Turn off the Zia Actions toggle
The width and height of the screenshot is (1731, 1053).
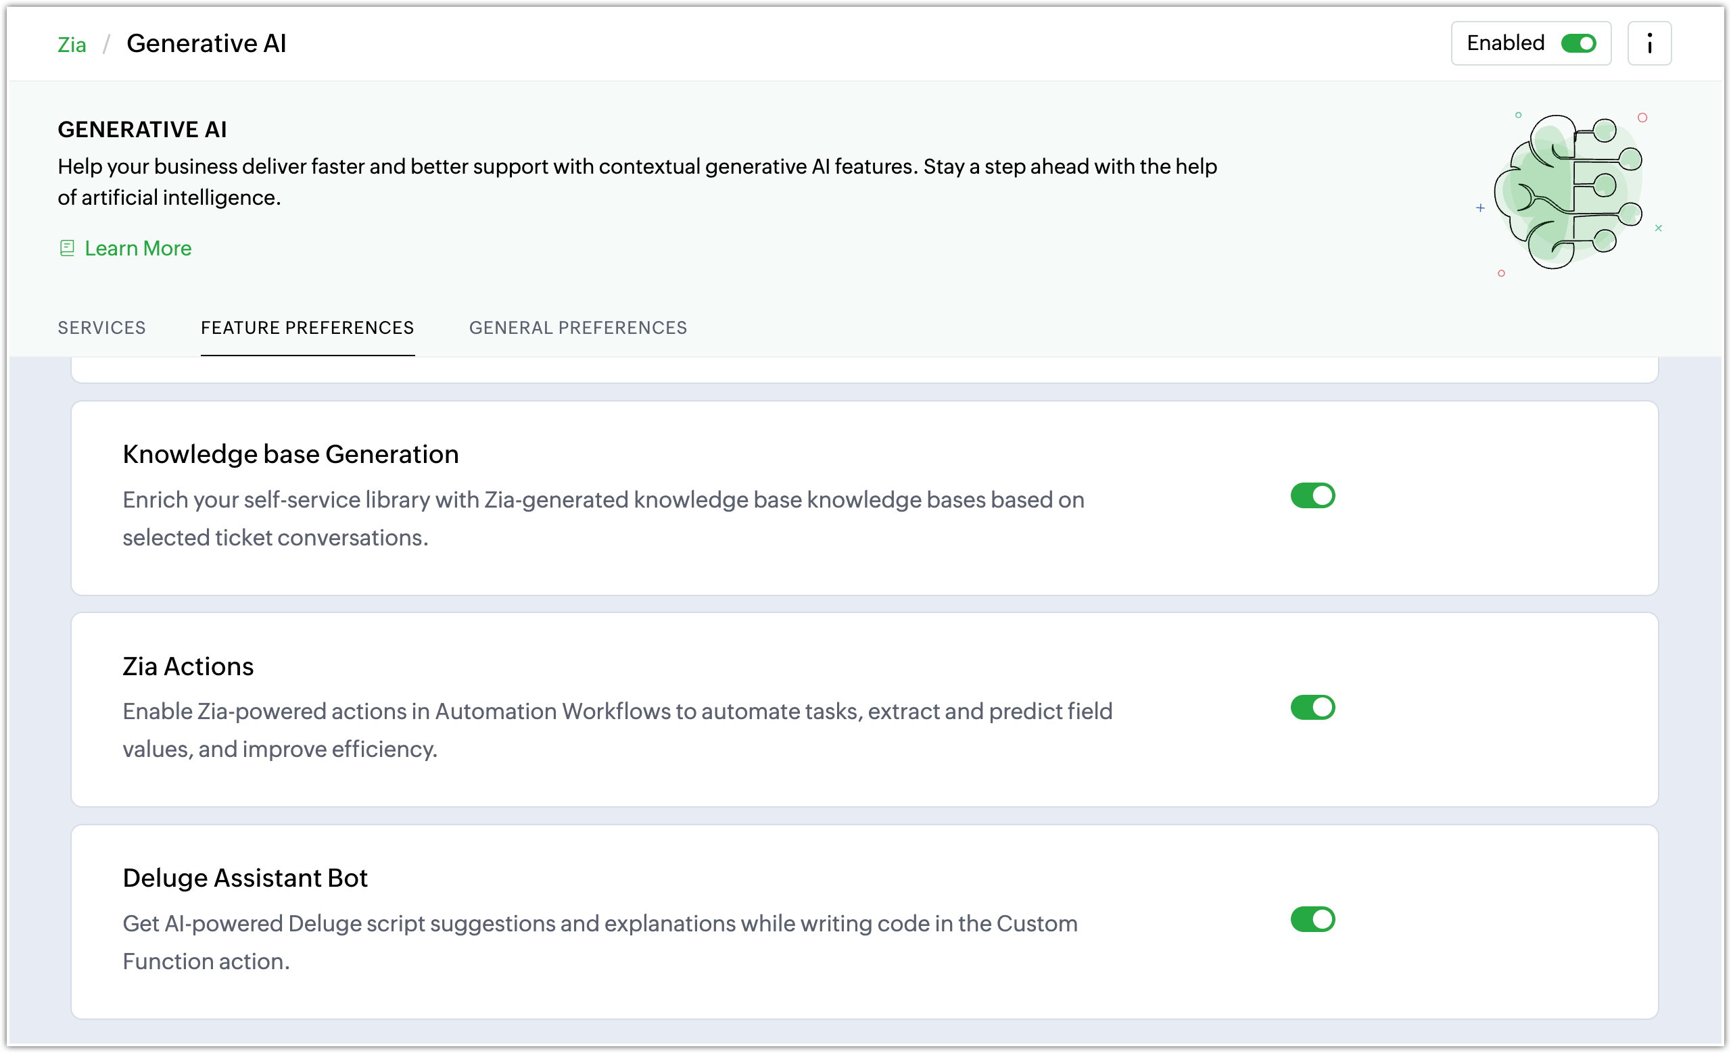click(1312, 708)
